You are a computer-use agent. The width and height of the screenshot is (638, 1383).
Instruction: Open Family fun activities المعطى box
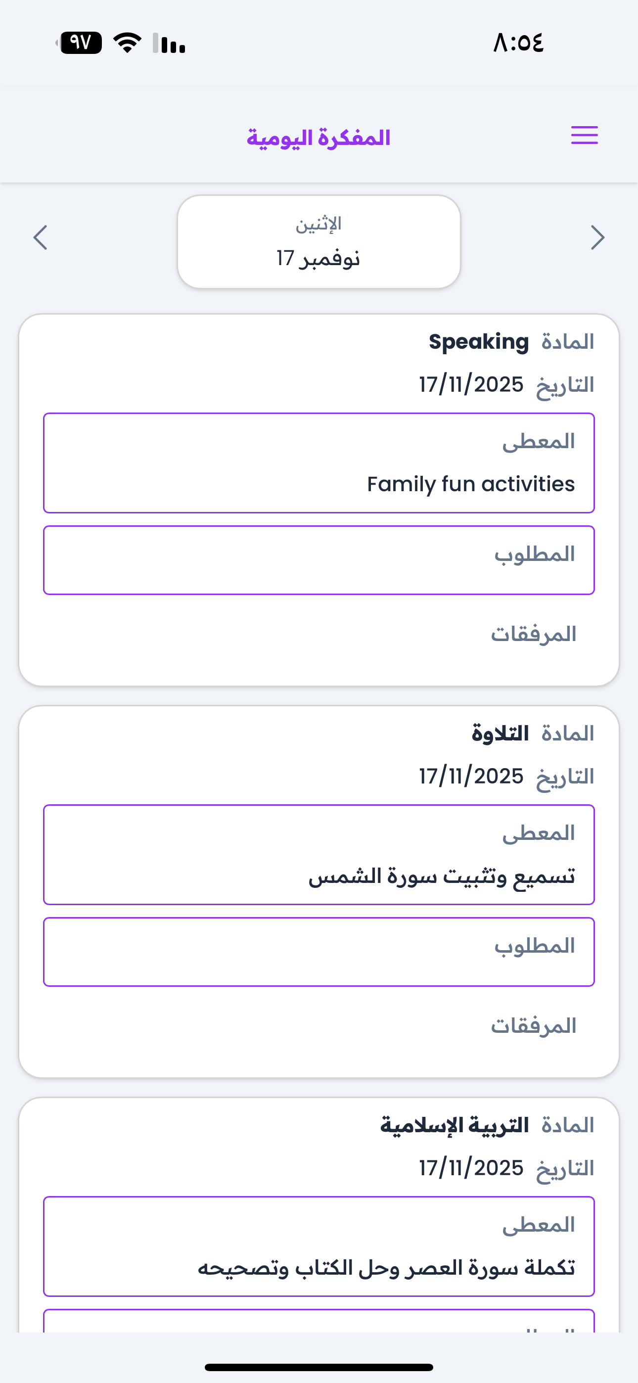[x=319, y=463]
